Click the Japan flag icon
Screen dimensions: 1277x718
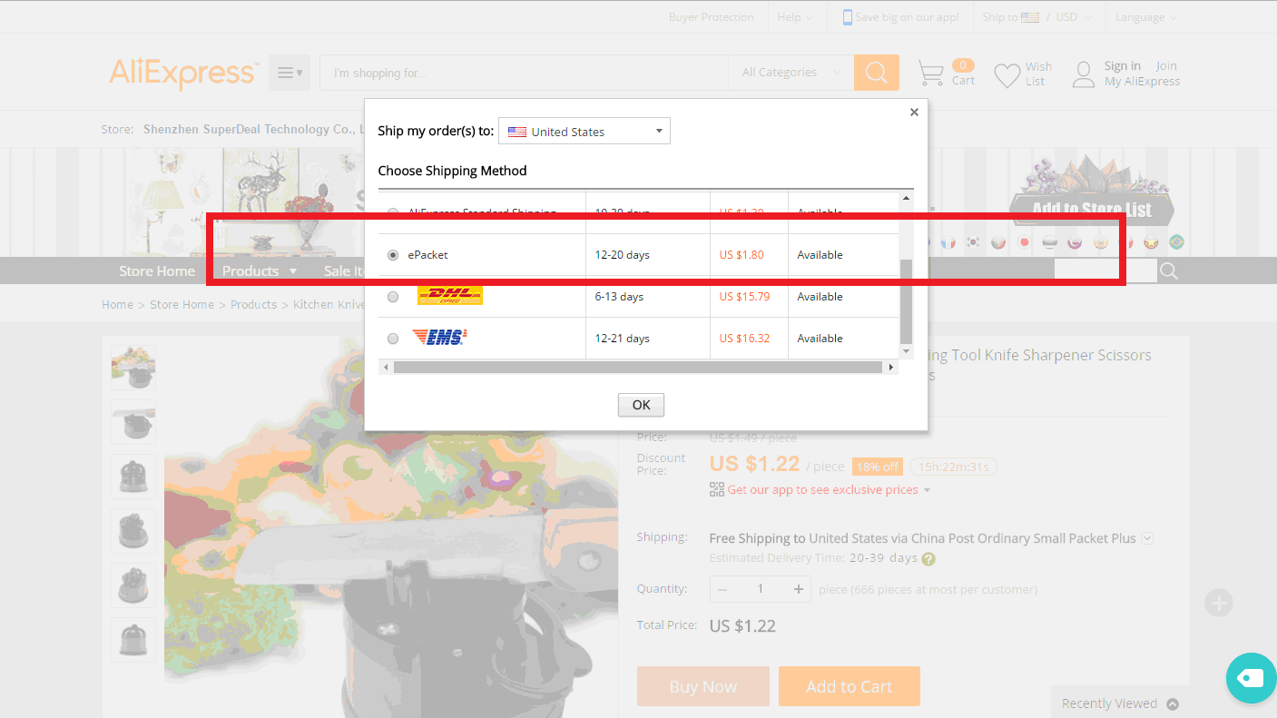click(x=1023, y=242)
